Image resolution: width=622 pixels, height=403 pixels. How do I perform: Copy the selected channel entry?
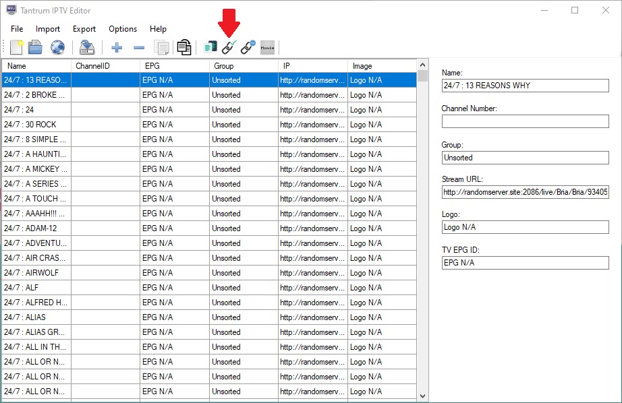161,47
